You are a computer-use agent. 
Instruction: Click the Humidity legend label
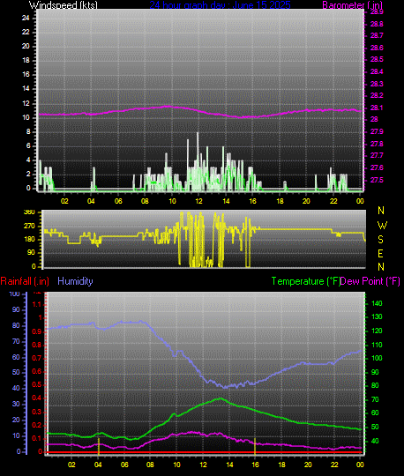point(75,281)
